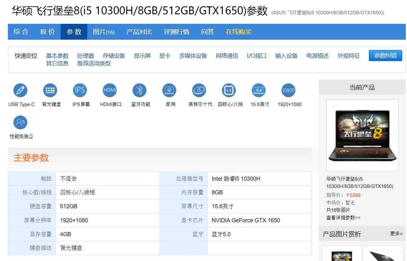Image resolution: width=407 pixels, height=261 pixels.
Task: Click the ￥5899 guide price
Action: click(x=353, y=195)
